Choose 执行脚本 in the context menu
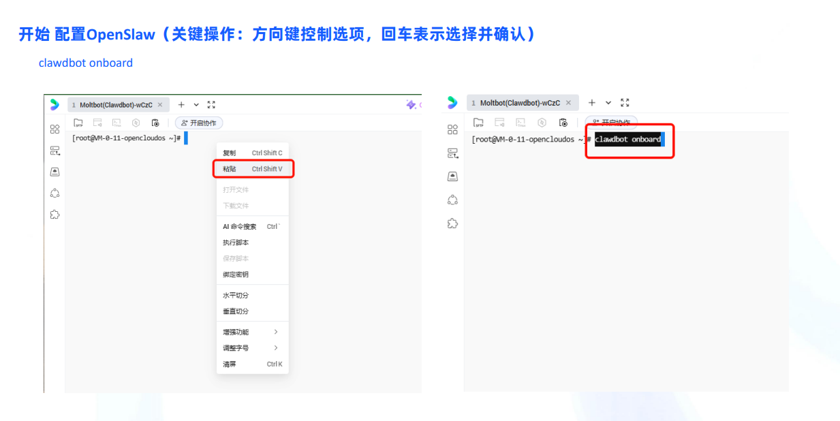The height and width of the screenshot is (421, 840). click(x=253, y=243)
